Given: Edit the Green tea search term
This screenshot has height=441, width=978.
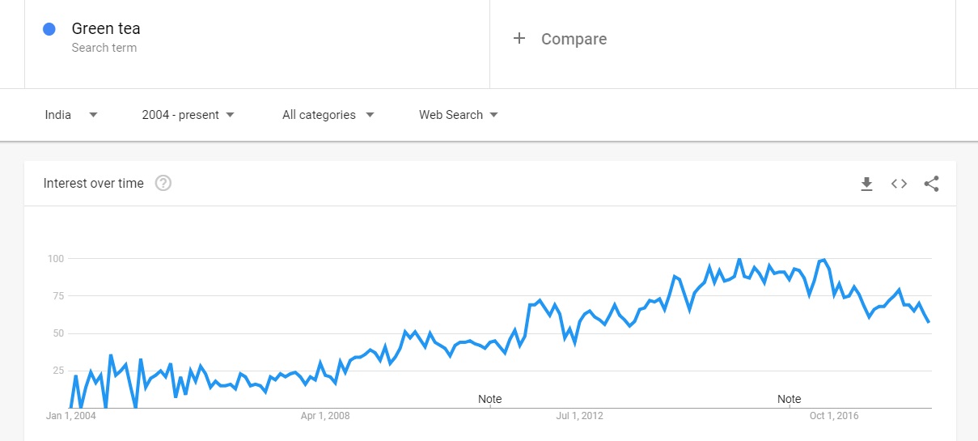Looking at the screenshot, I should pos(106,28).
